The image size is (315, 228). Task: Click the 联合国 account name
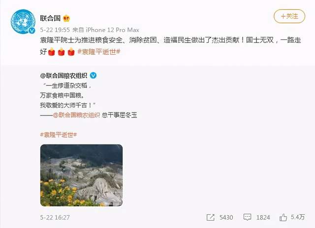[50, 18]
